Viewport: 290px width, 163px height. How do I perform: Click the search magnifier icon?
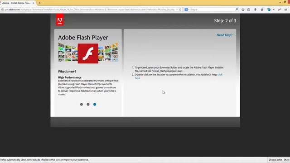click(237, 10)
